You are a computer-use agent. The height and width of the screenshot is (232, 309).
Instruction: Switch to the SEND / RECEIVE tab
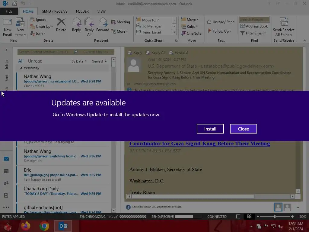pyautogui.click(x=55, y=11)
